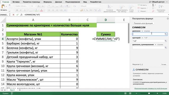Open the cell borders dropdown
Image resolution: width=169 pixels, height=95 pixels.
pyautogui.click(x=33, y=10)
